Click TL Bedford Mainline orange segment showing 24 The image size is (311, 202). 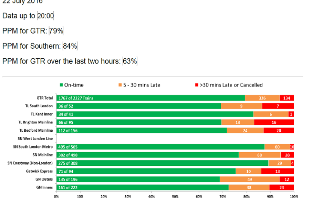tap(245, 130)
